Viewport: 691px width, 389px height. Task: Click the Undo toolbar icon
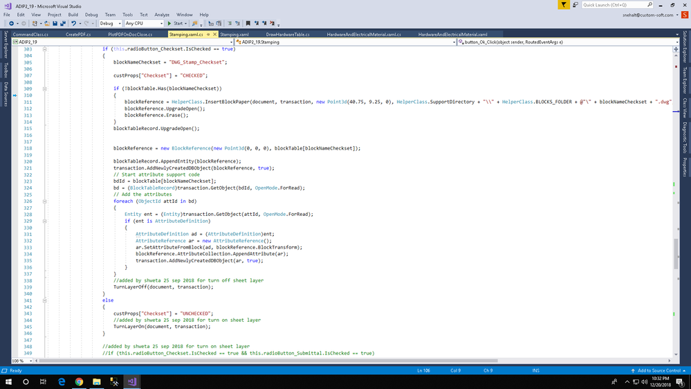point(74,24)
